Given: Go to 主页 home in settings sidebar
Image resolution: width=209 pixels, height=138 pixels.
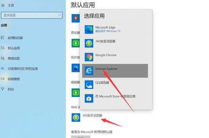Looking at the screenshot, I should tap(8, 5).
